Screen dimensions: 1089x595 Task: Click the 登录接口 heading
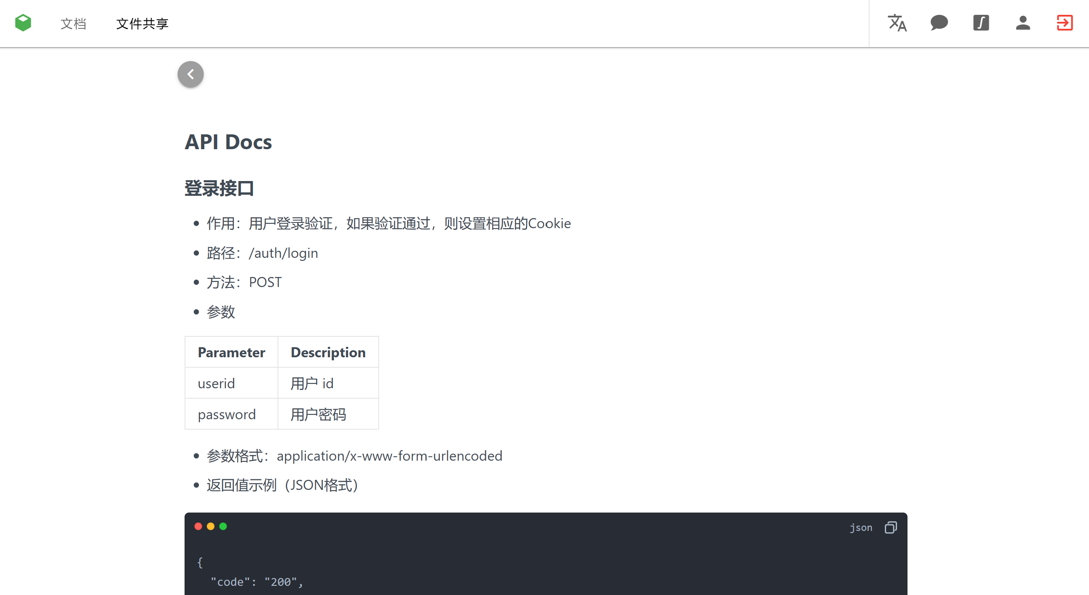tap(219, 188)
